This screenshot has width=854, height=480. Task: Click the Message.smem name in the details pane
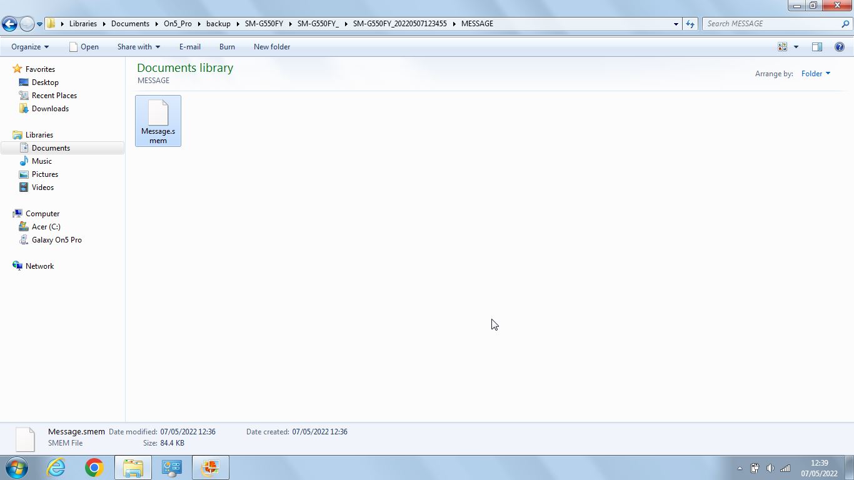click(76, 431)
